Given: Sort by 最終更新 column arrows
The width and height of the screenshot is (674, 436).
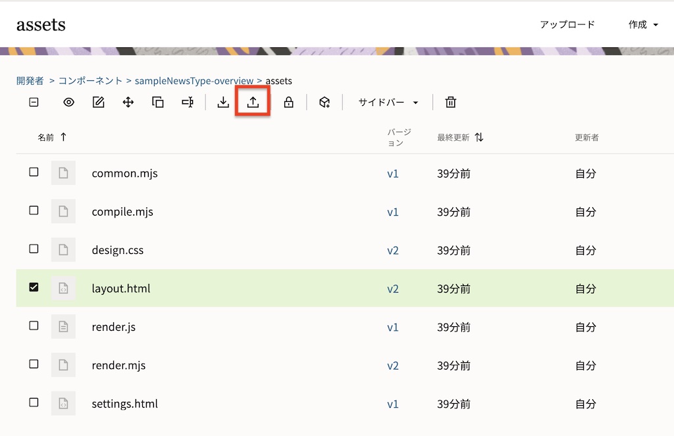Looking at the screenshot, I should (x=479, y=137).
